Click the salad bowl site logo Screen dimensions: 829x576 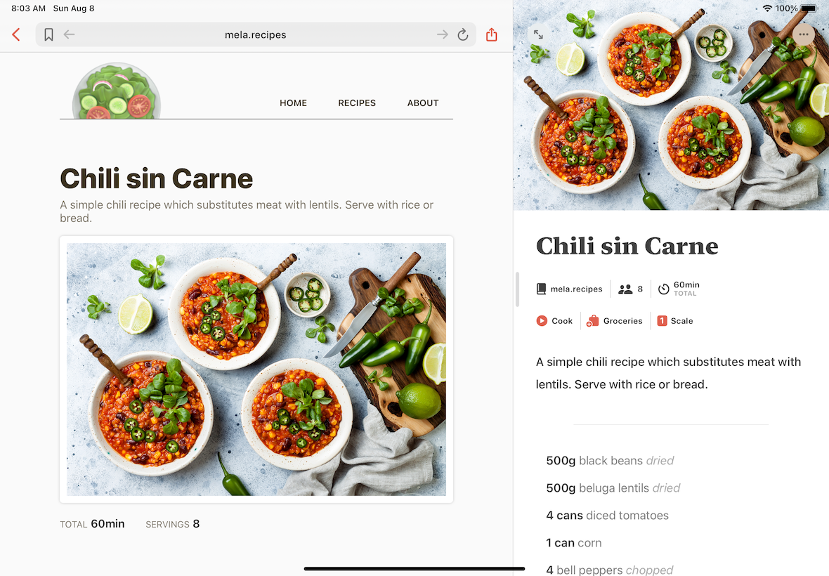[x=117, y=91]
